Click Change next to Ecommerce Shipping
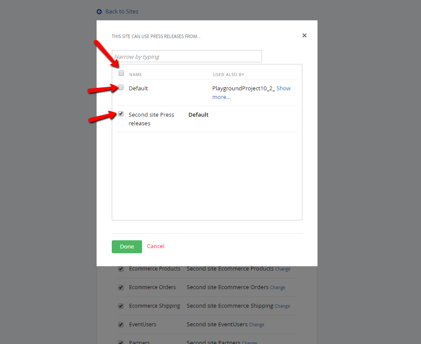 pyautogui.click(x=282, y=306)
